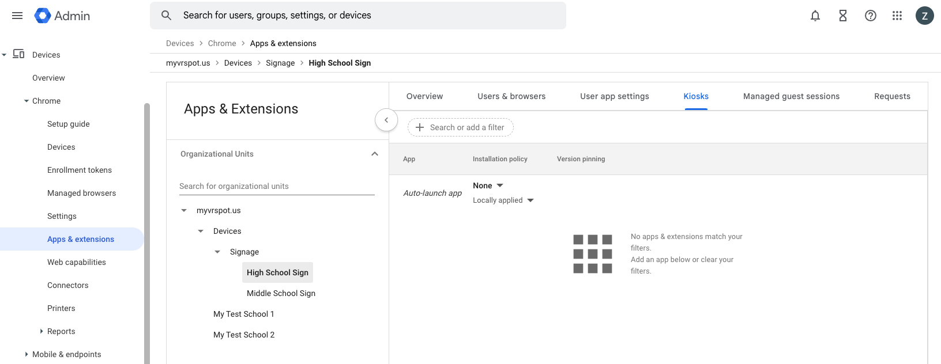Expand Mobile & endpoints in sidebar

(x=27, y=354)
